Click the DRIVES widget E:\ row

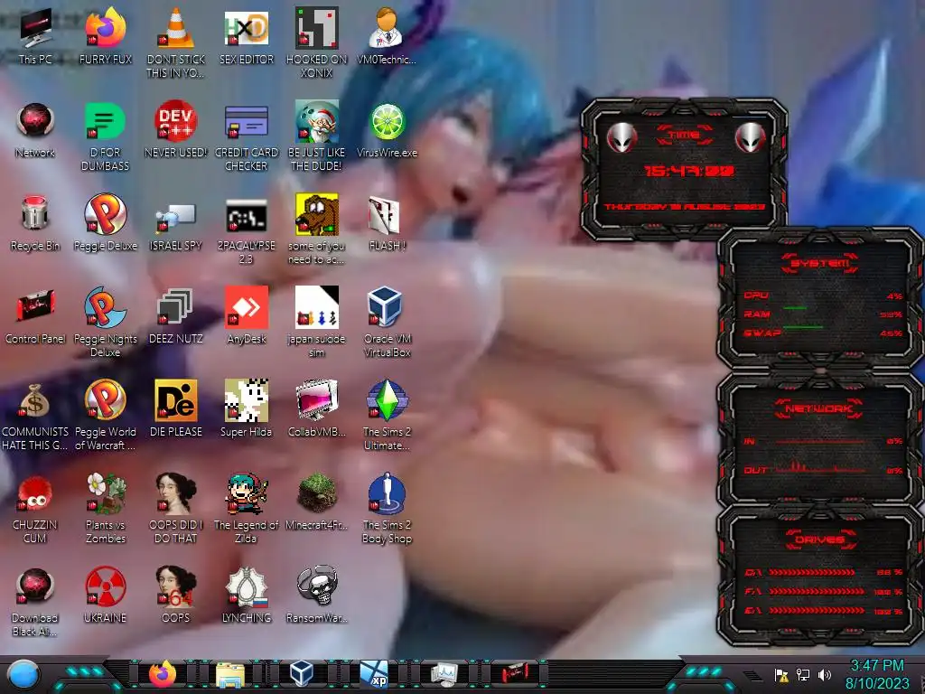point(824,611)
